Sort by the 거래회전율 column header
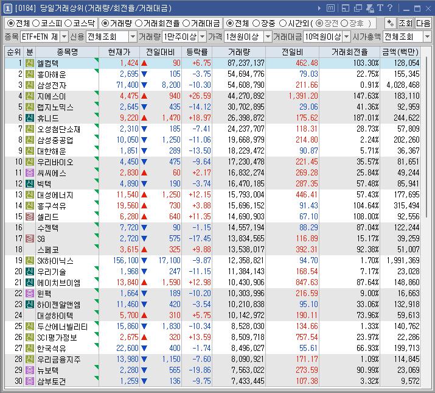435x393 pixels. point(350,52)
